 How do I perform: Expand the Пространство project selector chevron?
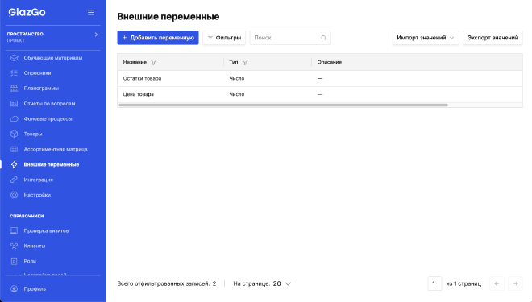click(96, 35)
